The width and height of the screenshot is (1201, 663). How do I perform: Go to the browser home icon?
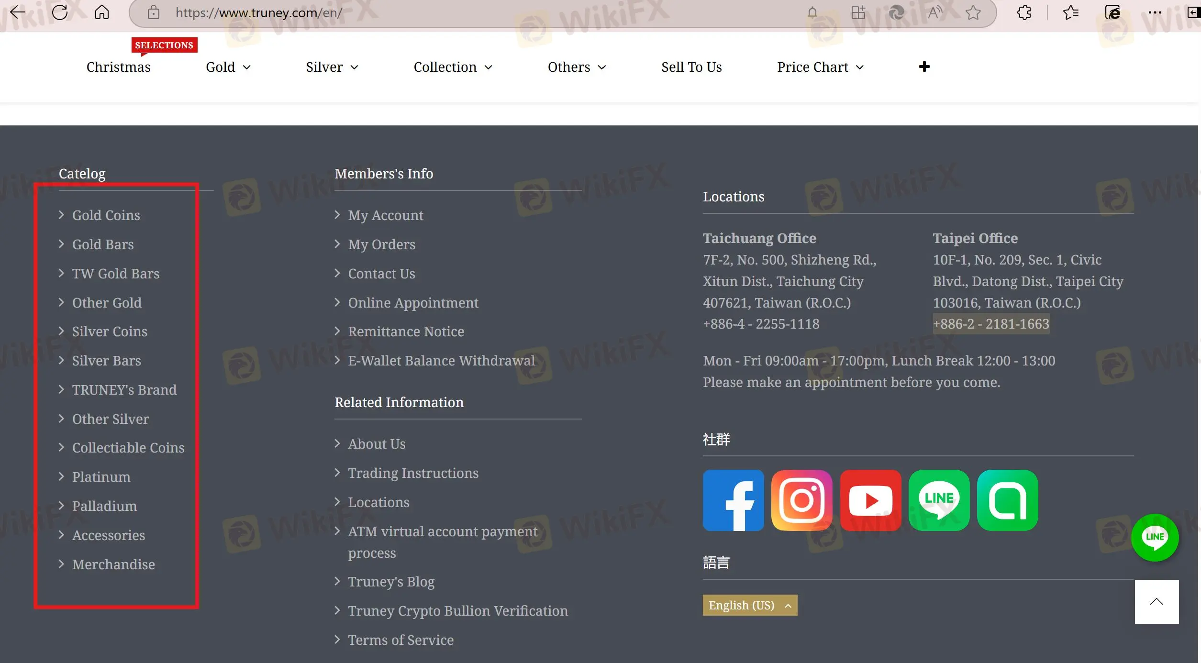pos(102,12)
